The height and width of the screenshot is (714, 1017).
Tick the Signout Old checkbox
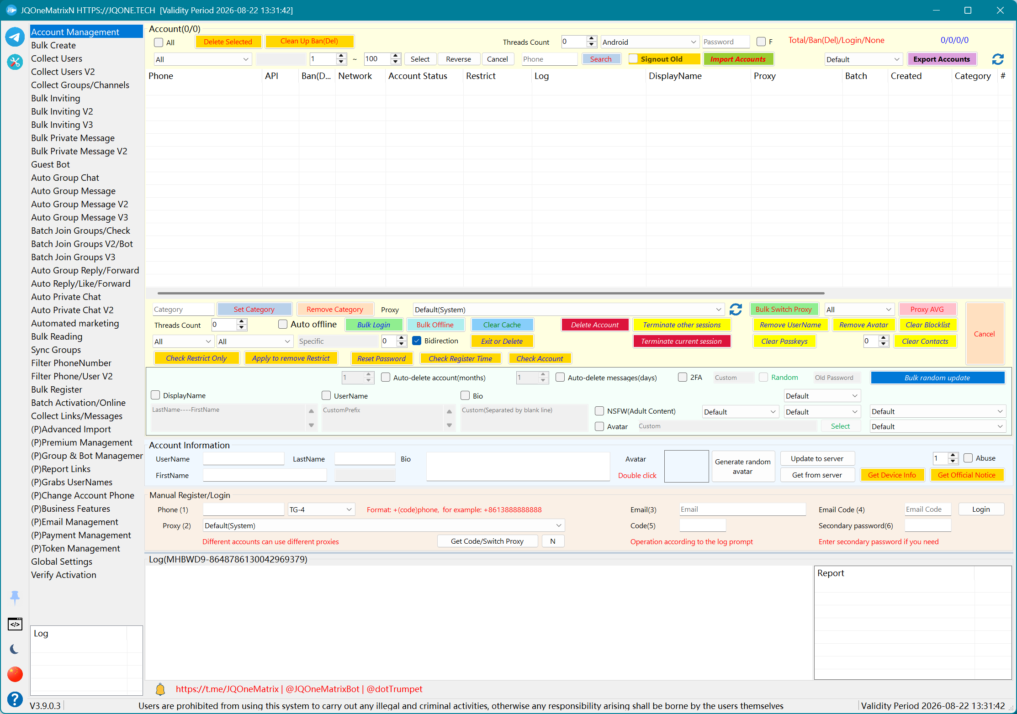[633, 59]
